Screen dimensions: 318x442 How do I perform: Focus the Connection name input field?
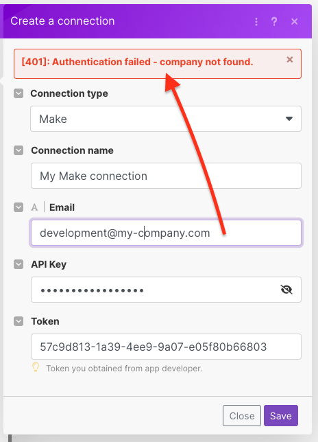pyautogui.click(x=166, y=176)
